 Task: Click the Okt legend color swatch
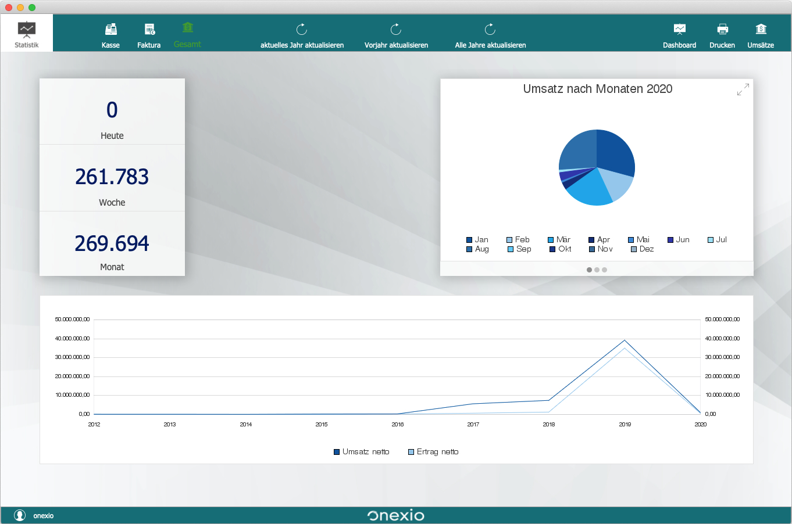pyautogui.click(x=552, y=249)
